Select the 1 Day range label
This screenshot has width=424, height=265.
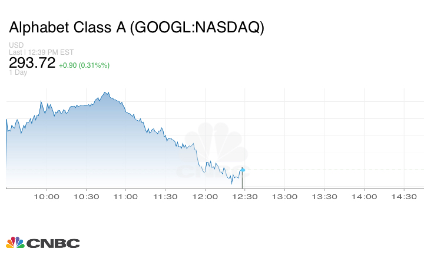(x=18, y=72)
